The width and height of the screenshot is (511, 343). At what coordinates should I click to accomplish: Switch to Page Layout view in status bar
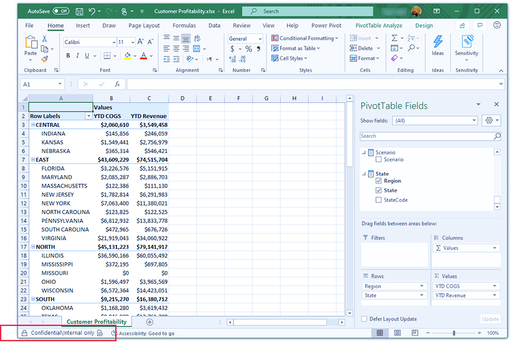click(x=397, y=333)
